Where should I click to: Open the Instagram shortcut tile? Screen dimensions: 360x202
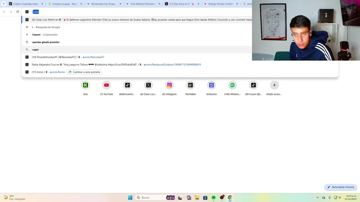pyautogui.click(x=169, y=88)
